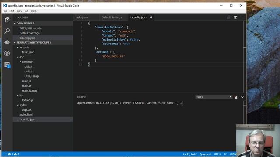280x157 pixels.
Task: Click the "sourceMap" line in editor
Action: point(115,44)
